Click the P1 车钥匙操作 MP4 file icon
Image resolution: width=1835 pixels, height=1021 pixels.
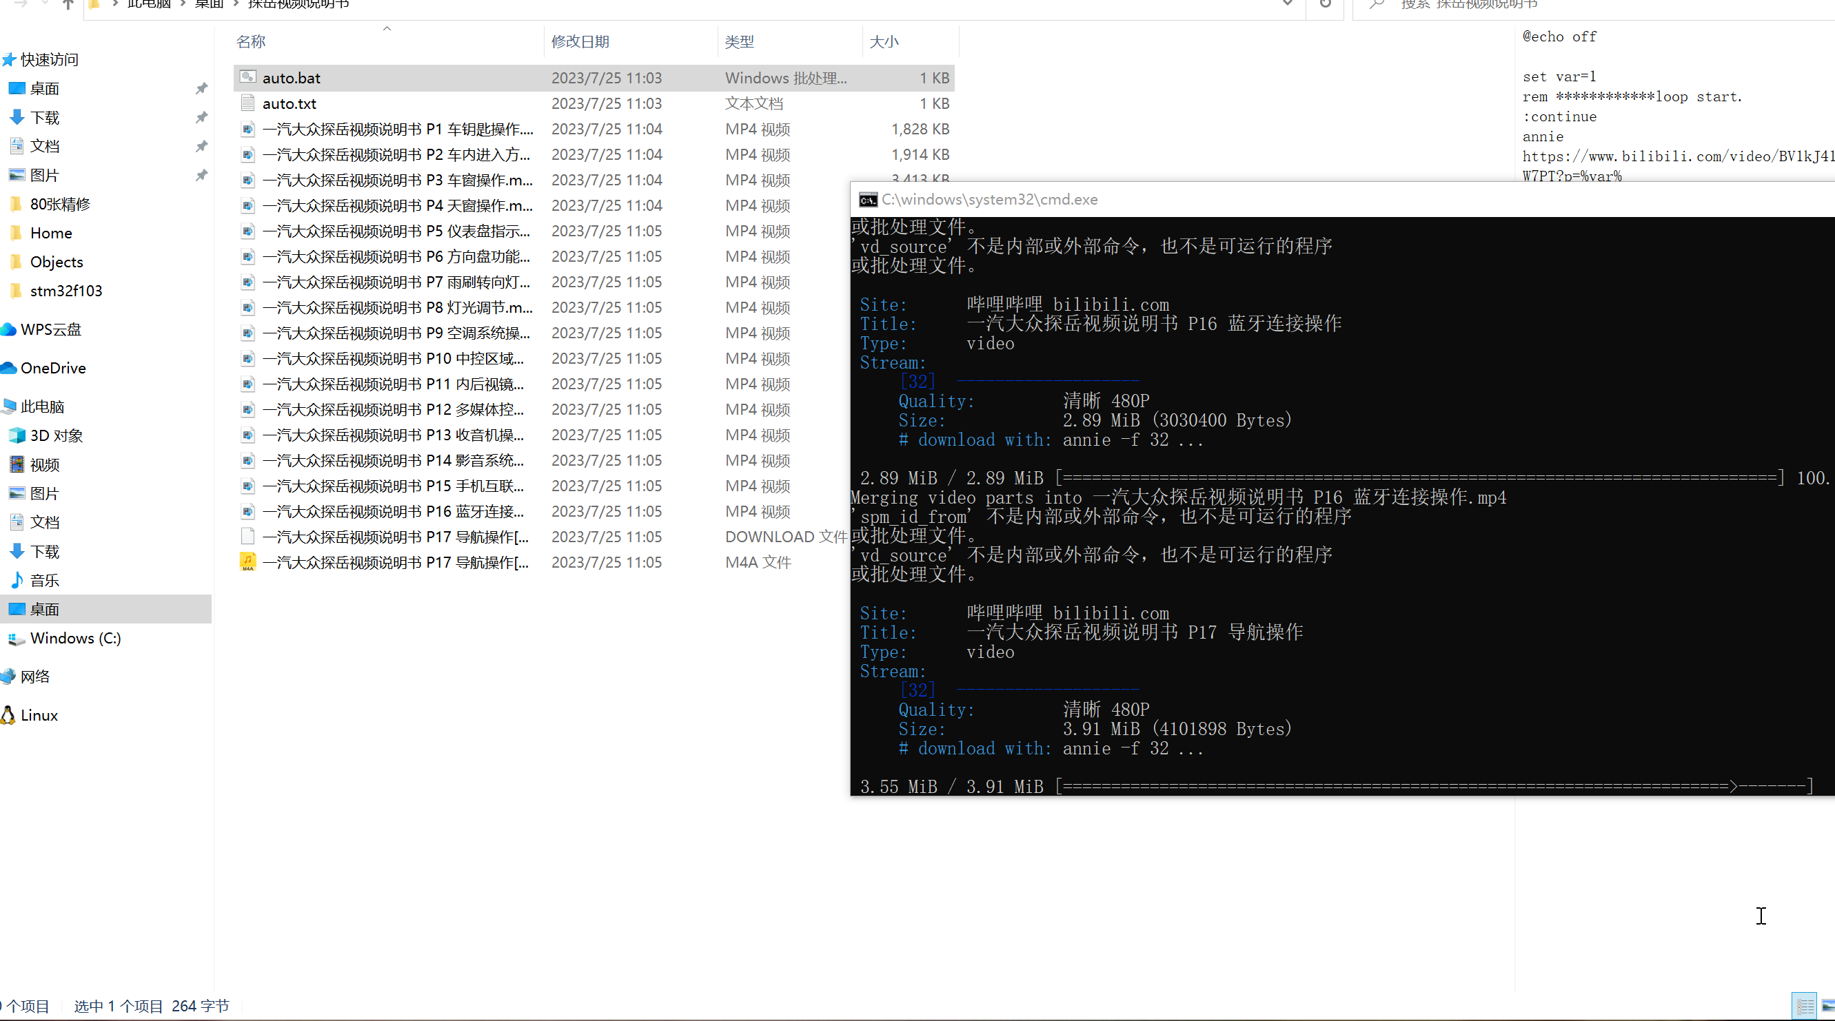(247, 129)
